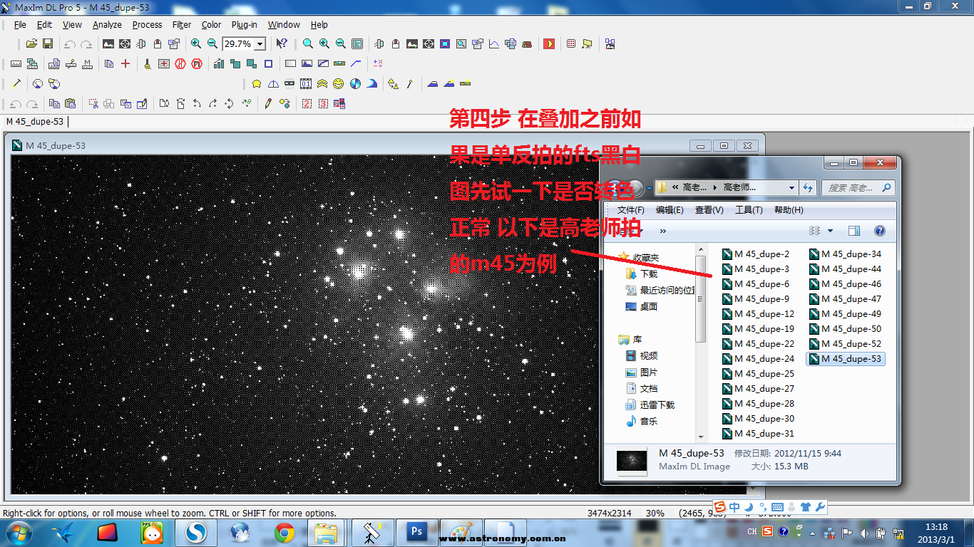Select file M 45_dupe-2 in Explorer
The image size is (974, 547).
tap(756, 254)
